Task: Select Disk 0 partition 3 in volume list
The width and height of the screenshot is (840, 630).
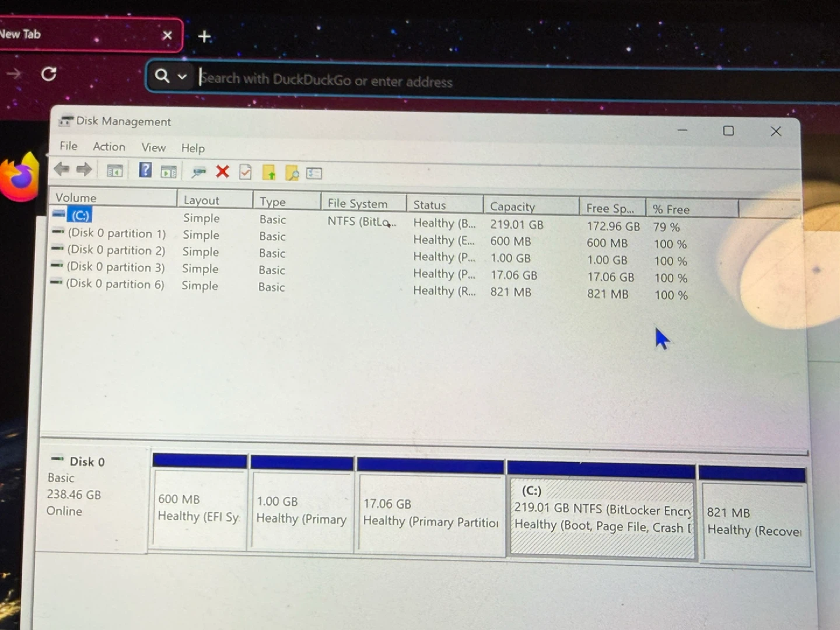Action: [116, 267]
